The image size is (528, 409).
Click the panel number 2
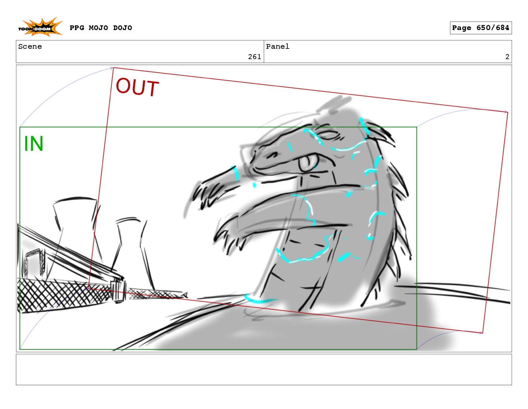tap(507, 57)
